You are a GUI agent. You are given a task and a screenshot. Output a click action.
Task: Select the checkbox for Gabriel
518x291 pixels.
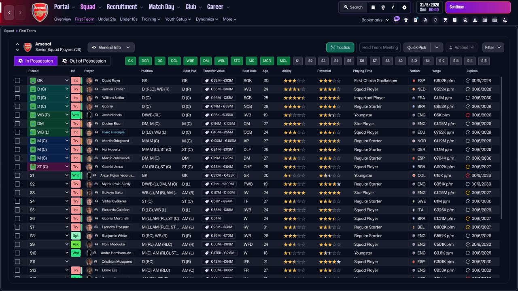(x=17, y=106)
